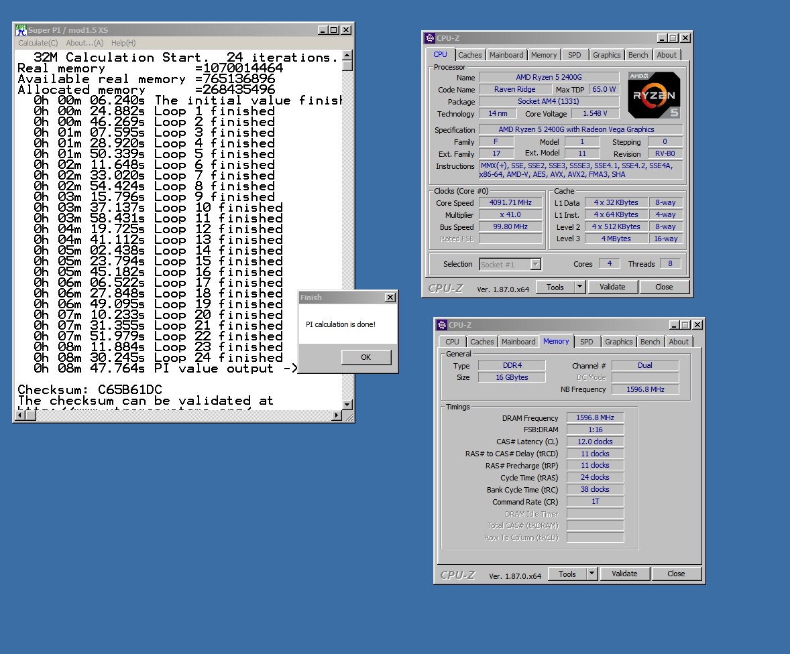
Task: Click the 'x 41.0' multiplier value
Action: point(510,215)
